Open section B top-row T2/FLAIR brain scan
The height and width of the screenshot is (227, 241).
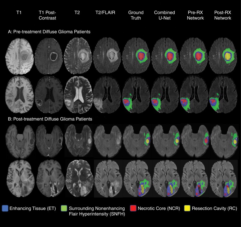point(108,142)
